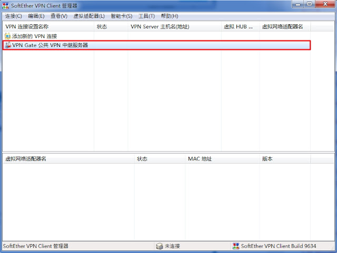Open the 工具(T) menu
337x253 pixels.
(146, 16)
